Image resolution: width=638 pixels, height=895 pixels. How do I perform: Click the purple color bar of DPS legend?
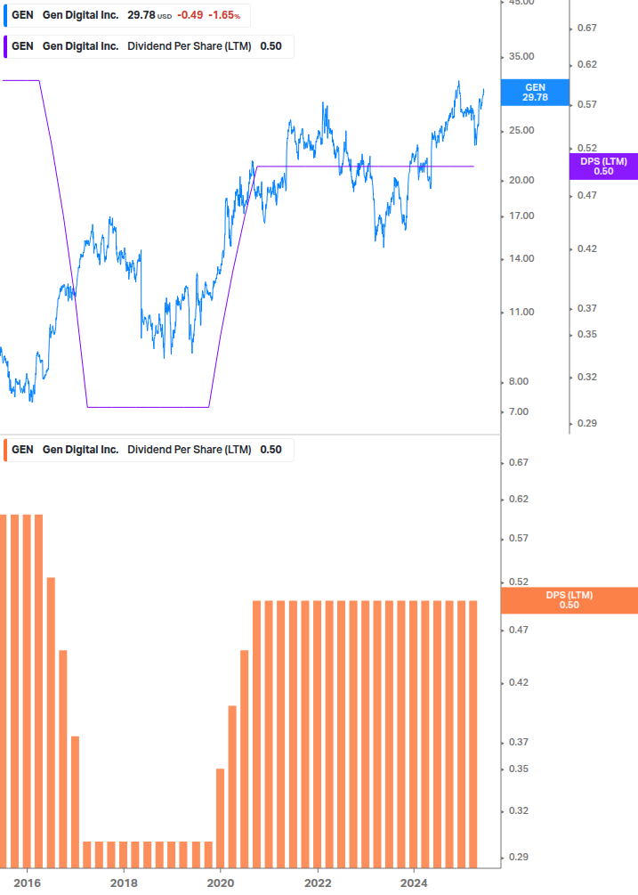[5, 47]
